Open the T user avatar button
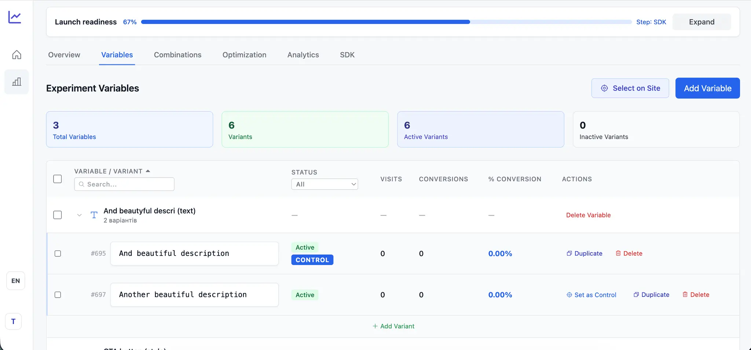 13,321
